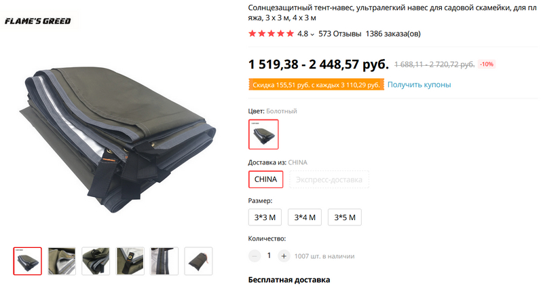543x288 pixels.
Task: Choose size 3*5 M
Action: [345, 217]
